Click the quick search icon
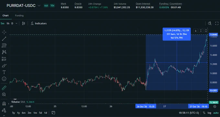Screen dimensions: 220x117 tap(210, 23)
